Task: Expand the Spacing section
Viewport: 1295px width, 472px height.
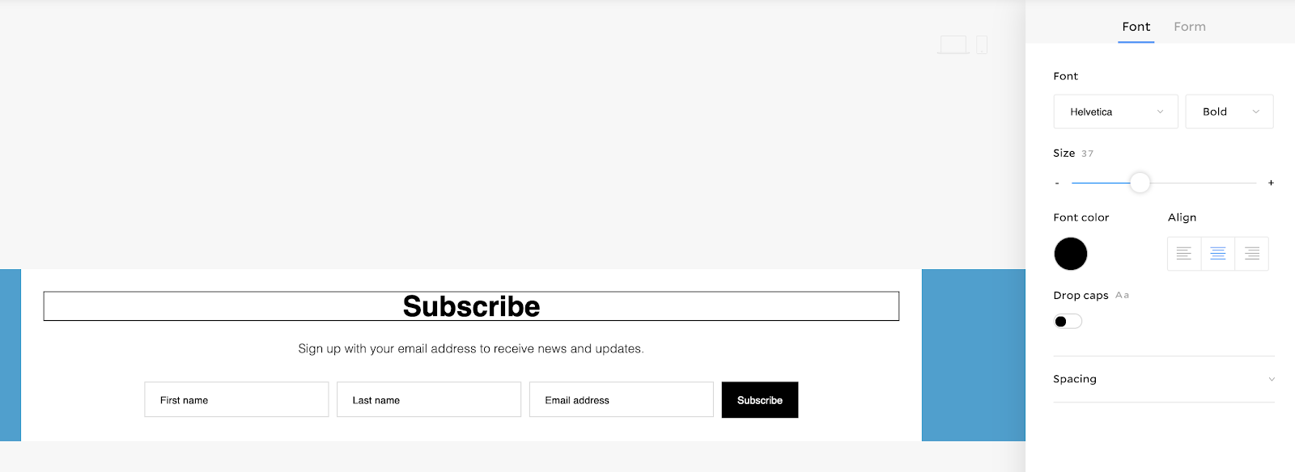Action: 1164,379
